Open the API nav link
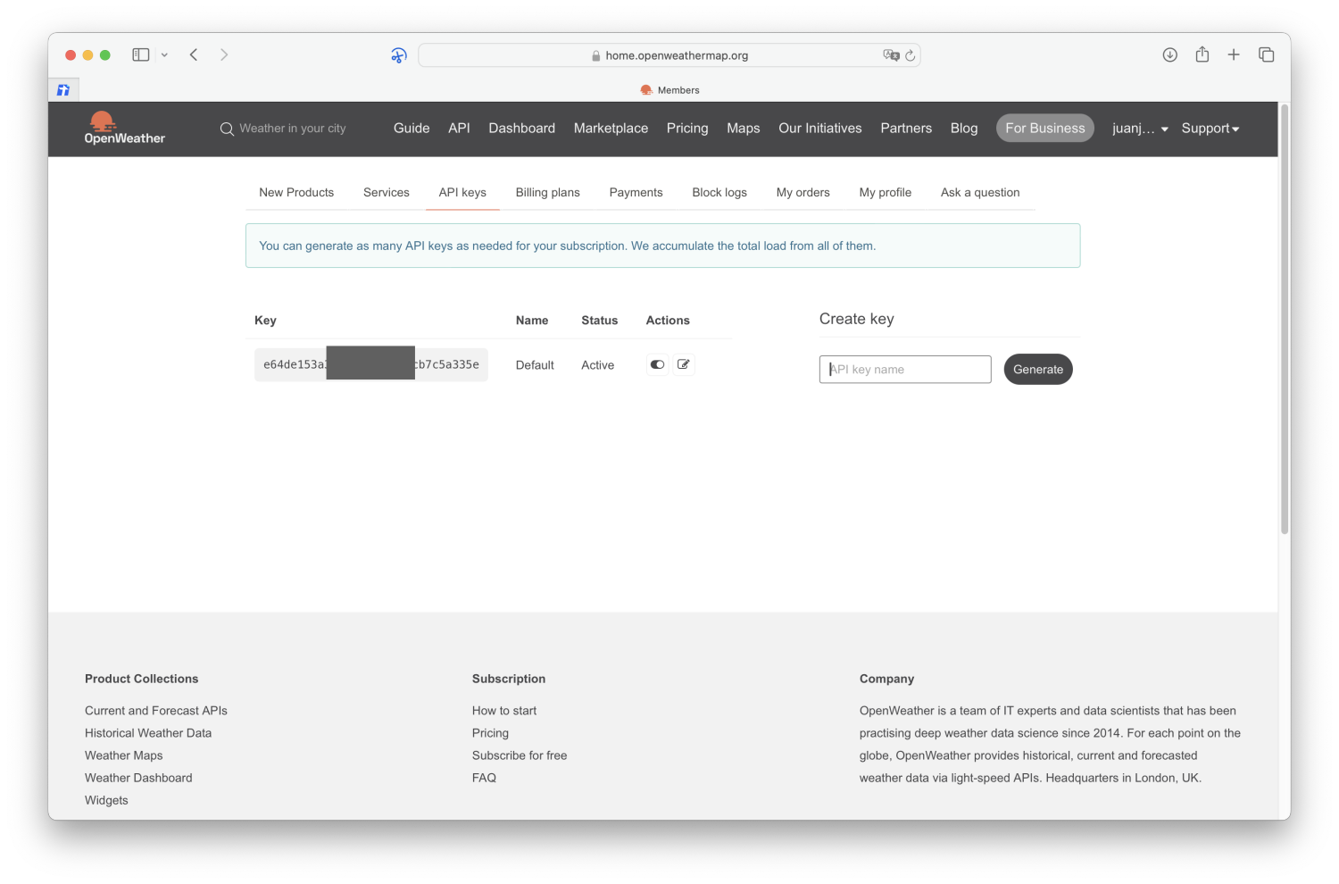The height and width of the screenshot is (884, 1339). pos(459,128)
